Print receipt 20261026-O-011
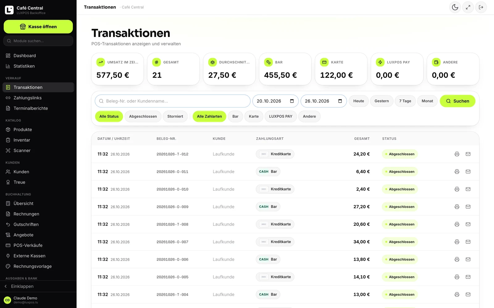The height and width of the screenshot is (308, 494). pyautogui.click(x=457, y=172)
